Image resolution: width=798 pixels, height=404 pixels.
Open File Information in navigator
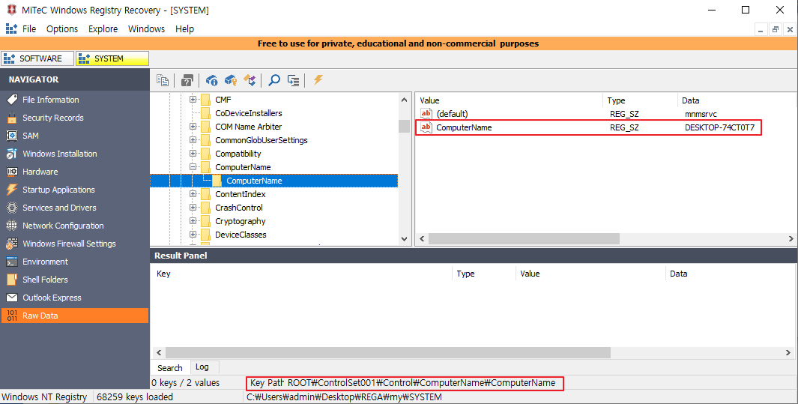click(x=74, y=100)
